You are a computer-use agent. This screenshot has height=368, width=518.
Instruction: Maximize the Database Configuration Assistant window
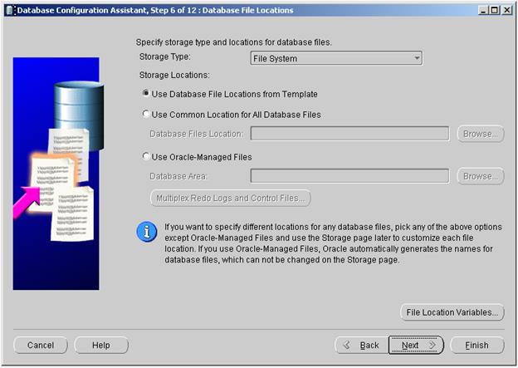click(x=494, y=10)
